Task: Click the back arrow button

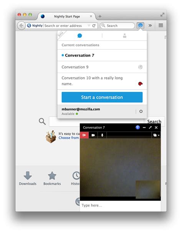Action: click(21, 25)
